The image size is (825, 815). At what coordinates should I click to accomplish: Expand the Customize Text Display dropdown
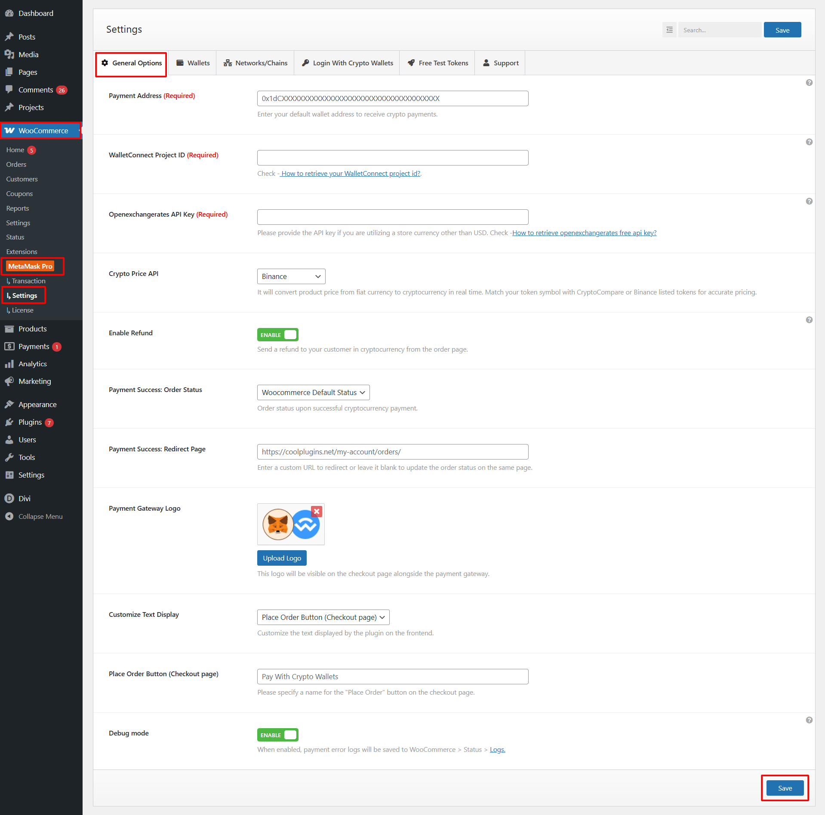323,617
